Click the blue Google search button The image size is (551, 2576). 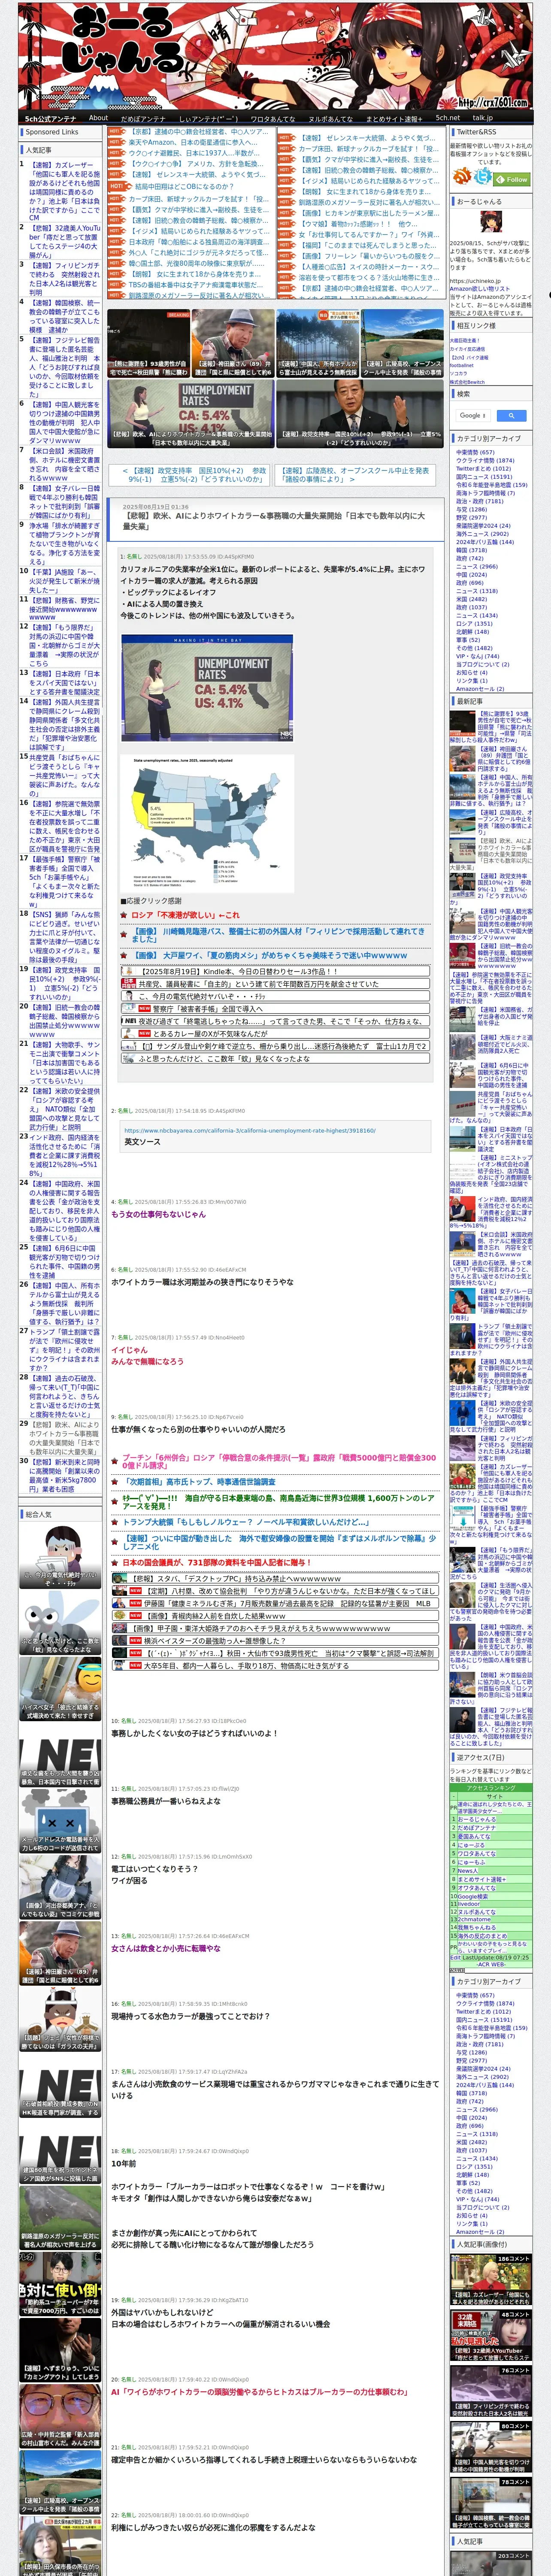tap(511, 415)
